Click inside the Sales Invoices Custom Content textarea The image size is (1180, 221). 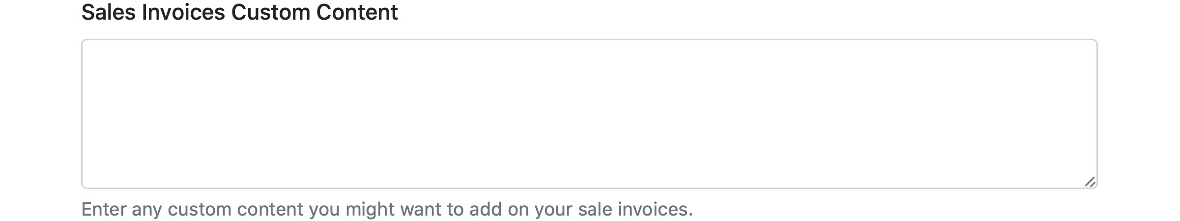coord(589,114)
